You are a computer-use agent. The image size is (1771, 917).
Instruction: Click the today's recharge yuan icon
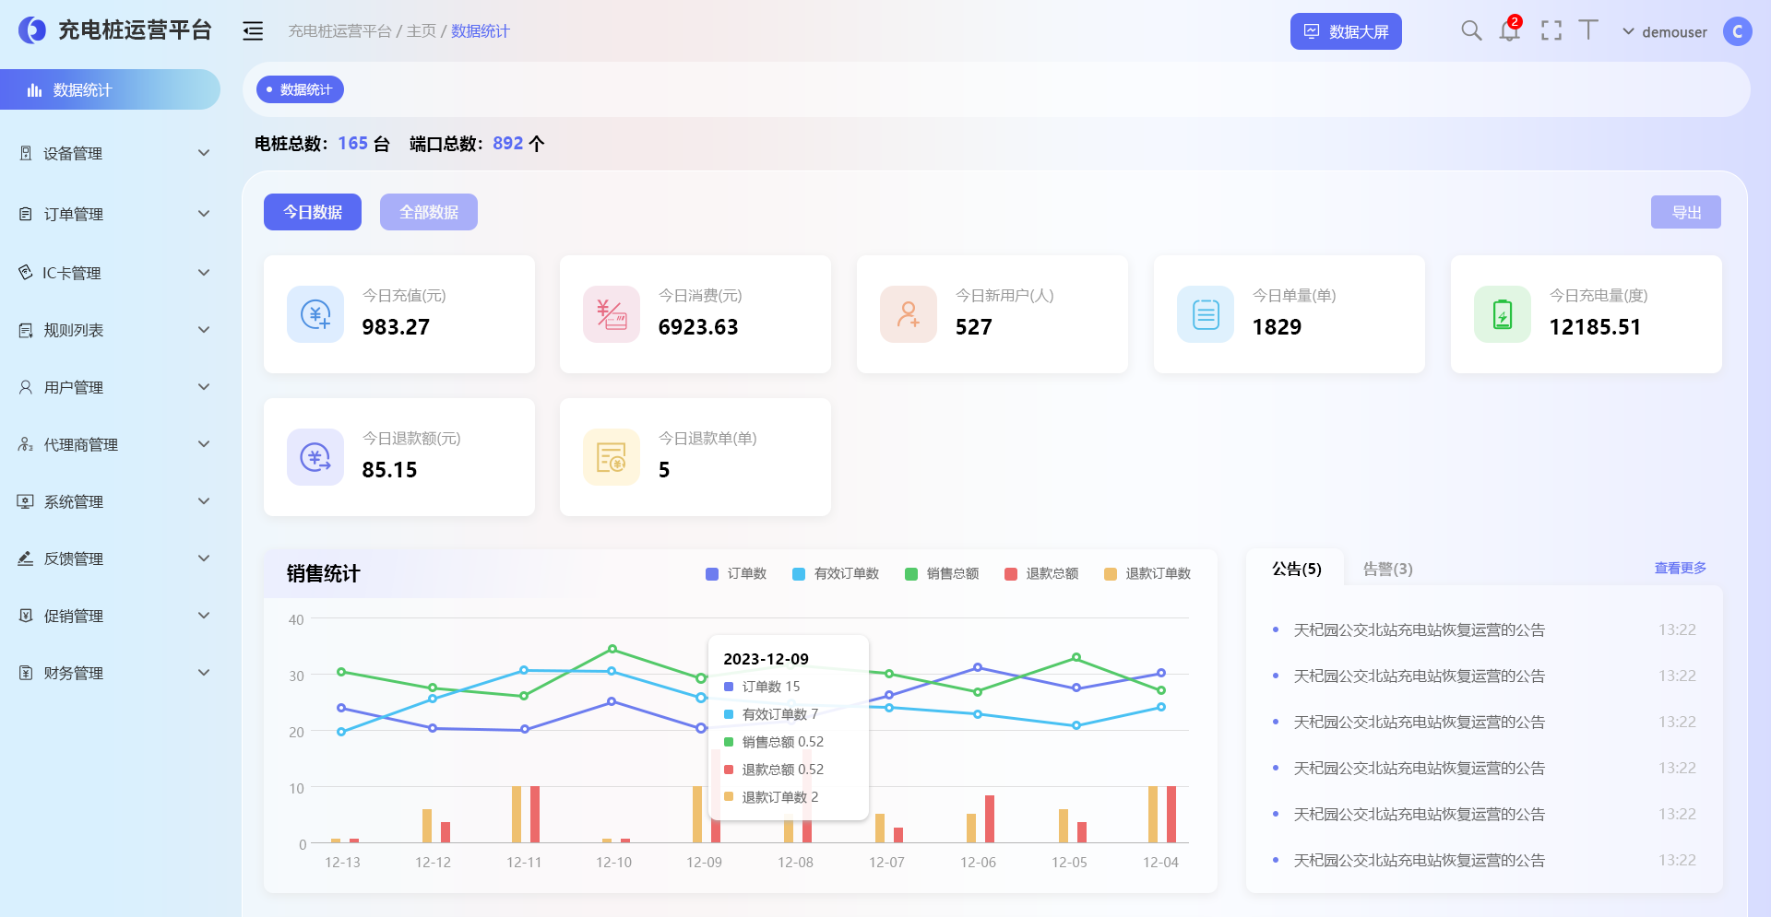coord(315,314)
